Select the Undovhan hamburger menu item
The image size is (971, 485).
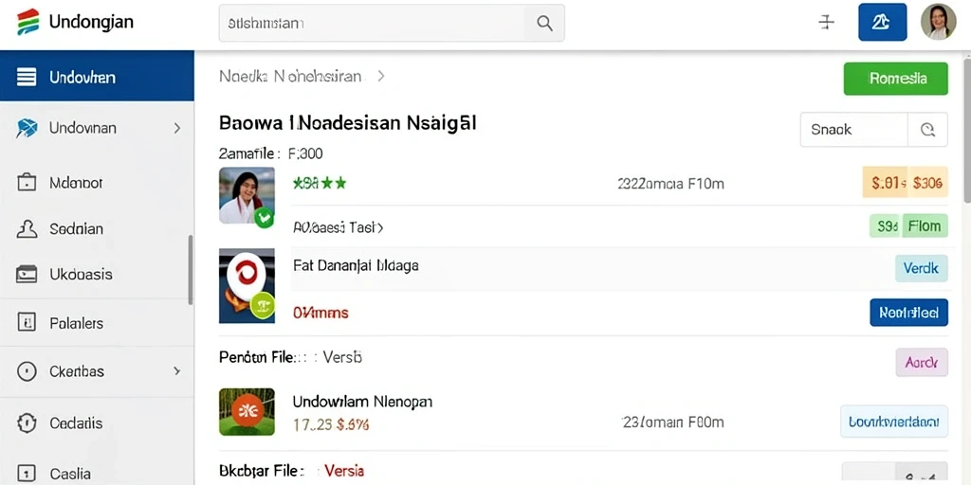97,78
